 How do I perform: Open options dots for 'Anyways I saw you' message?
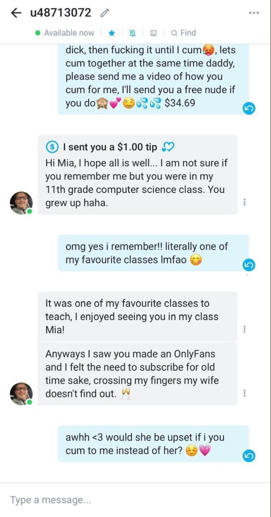click(x=245, y=393)
